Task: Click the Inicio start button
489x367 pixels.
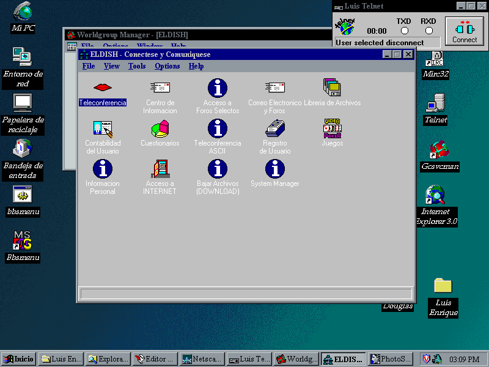Action: 19,359
